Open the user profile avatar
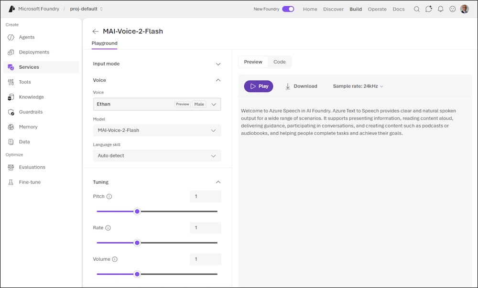This screenshot has width=478, height=288. tap(464, 9)
